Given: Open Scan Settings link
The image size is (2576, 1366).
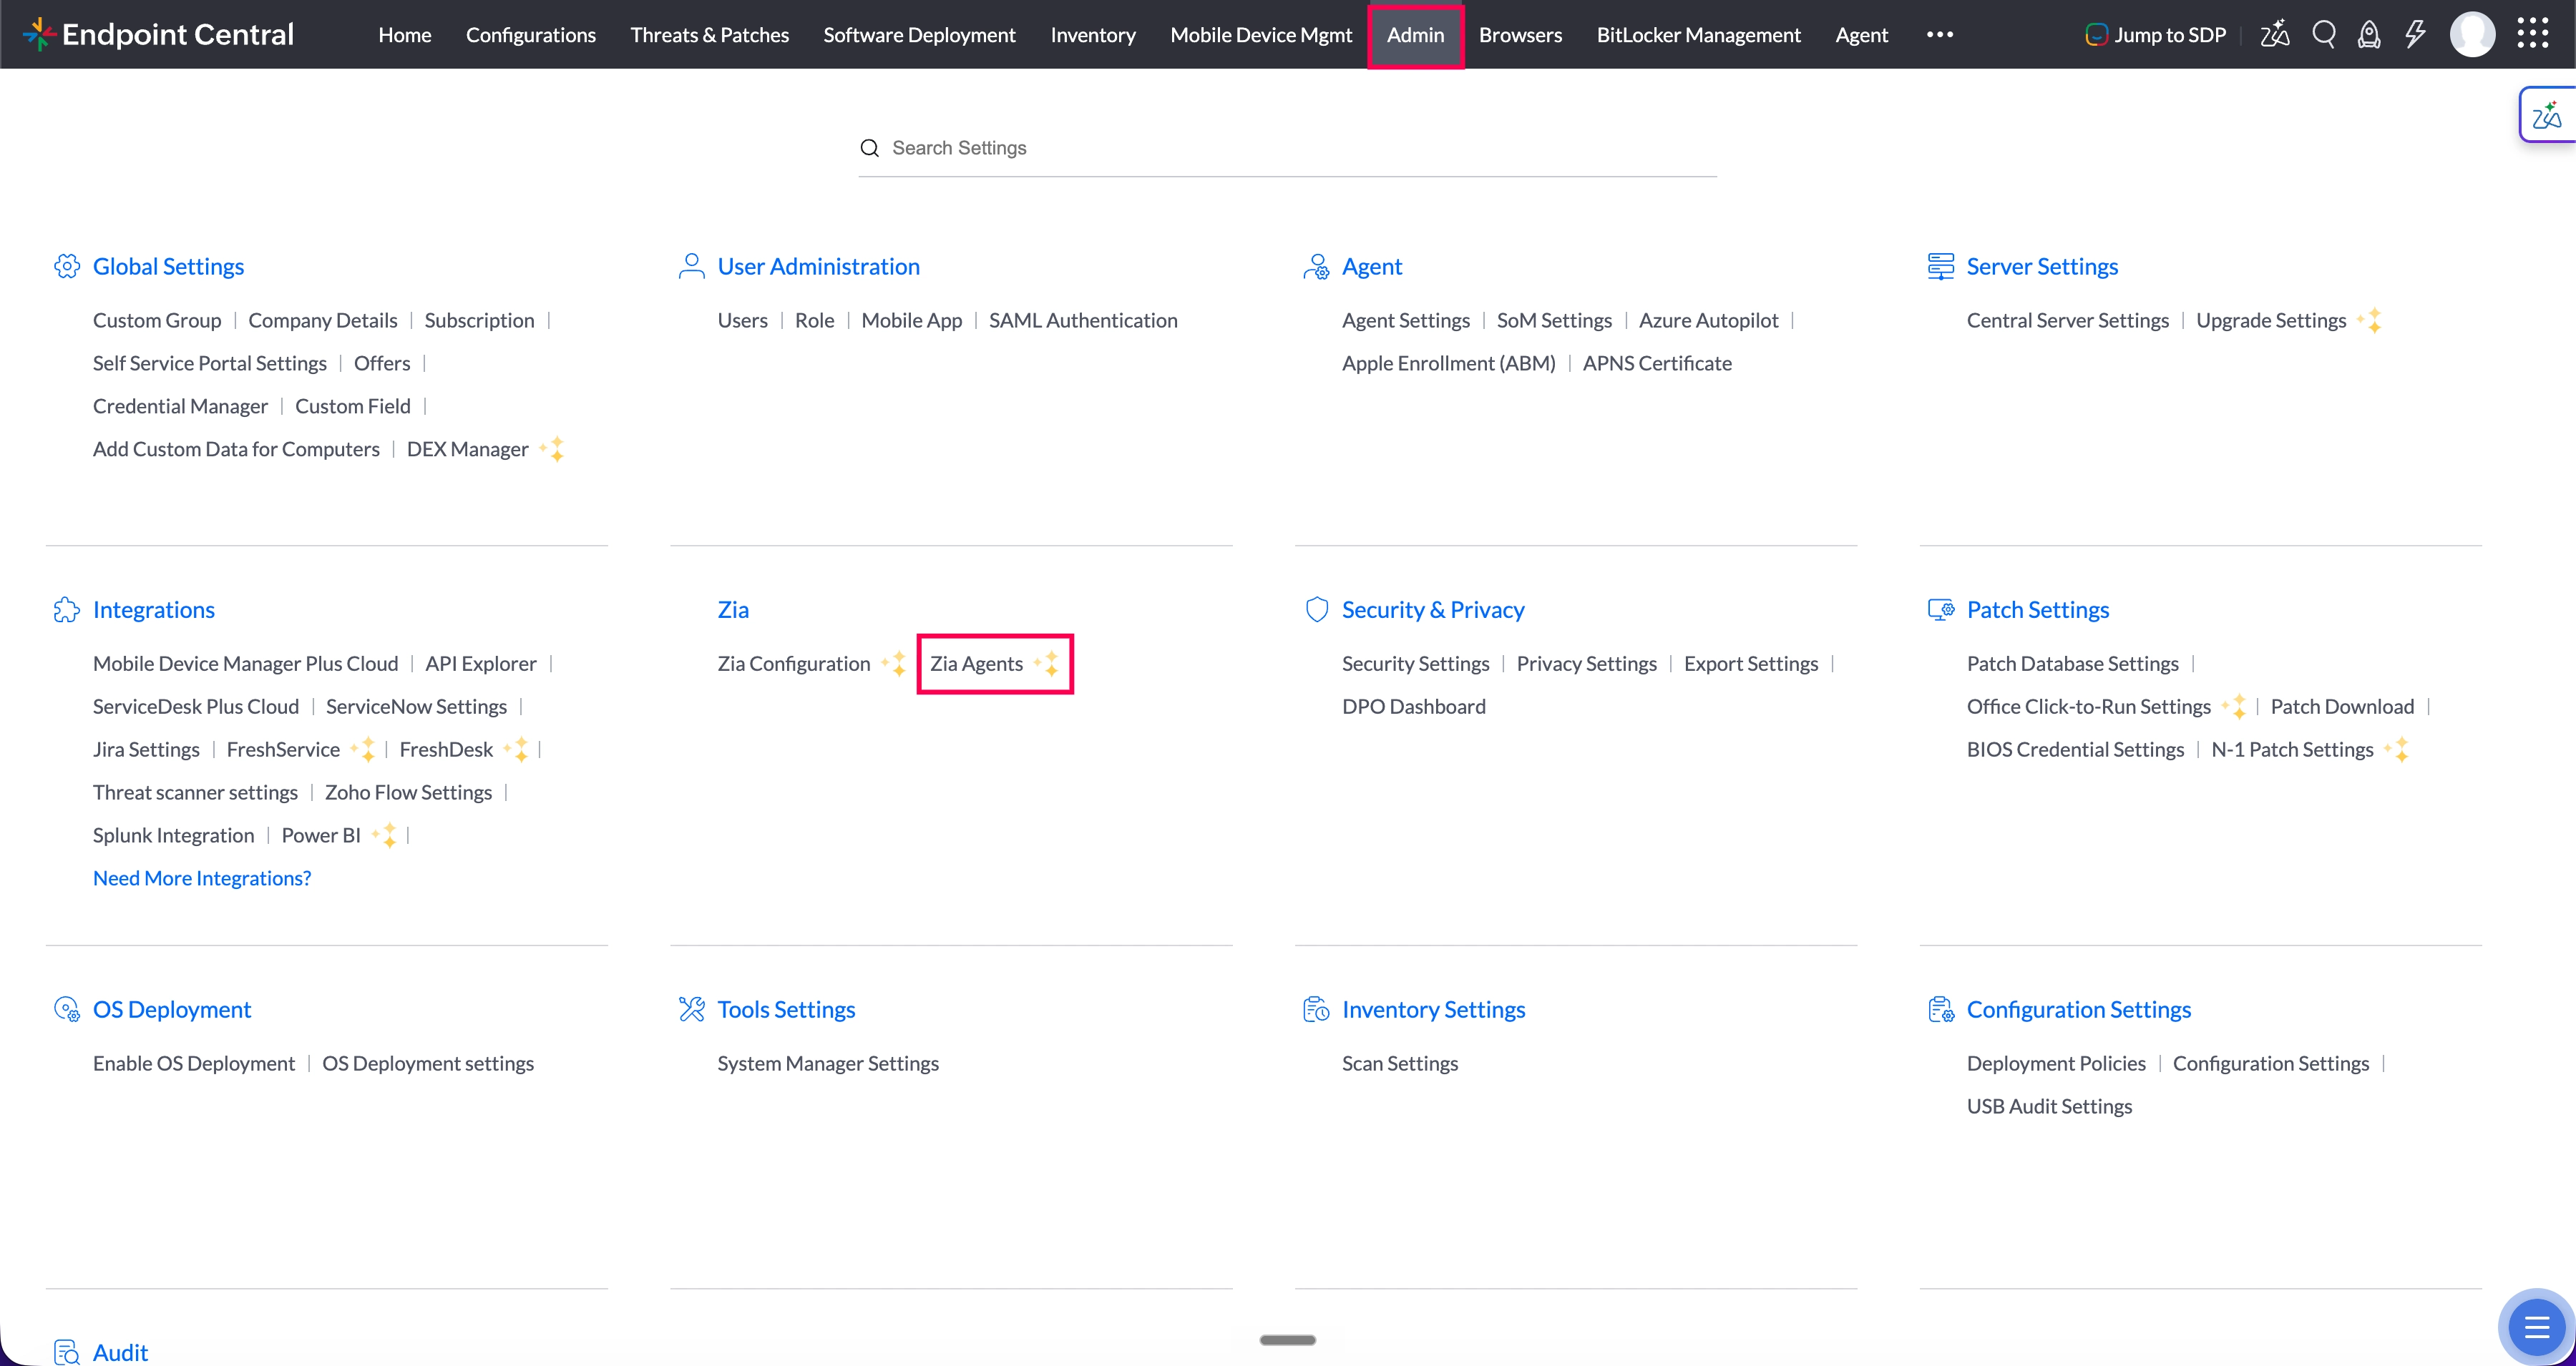Looking at the screenshot, I should point(1399,1063).
